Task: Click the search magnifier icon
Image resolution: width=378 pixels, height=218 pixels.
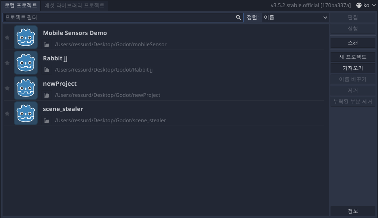Action: [x=238, y=17]
